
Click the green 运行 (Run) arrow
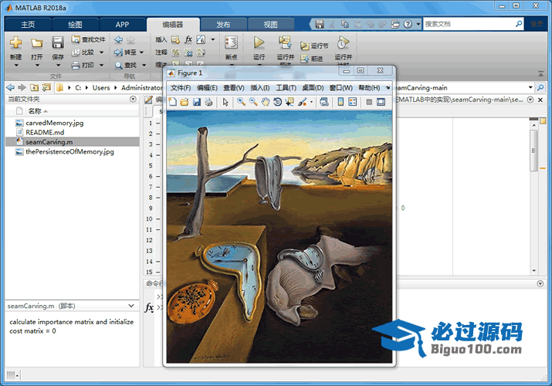click(259, 42)
